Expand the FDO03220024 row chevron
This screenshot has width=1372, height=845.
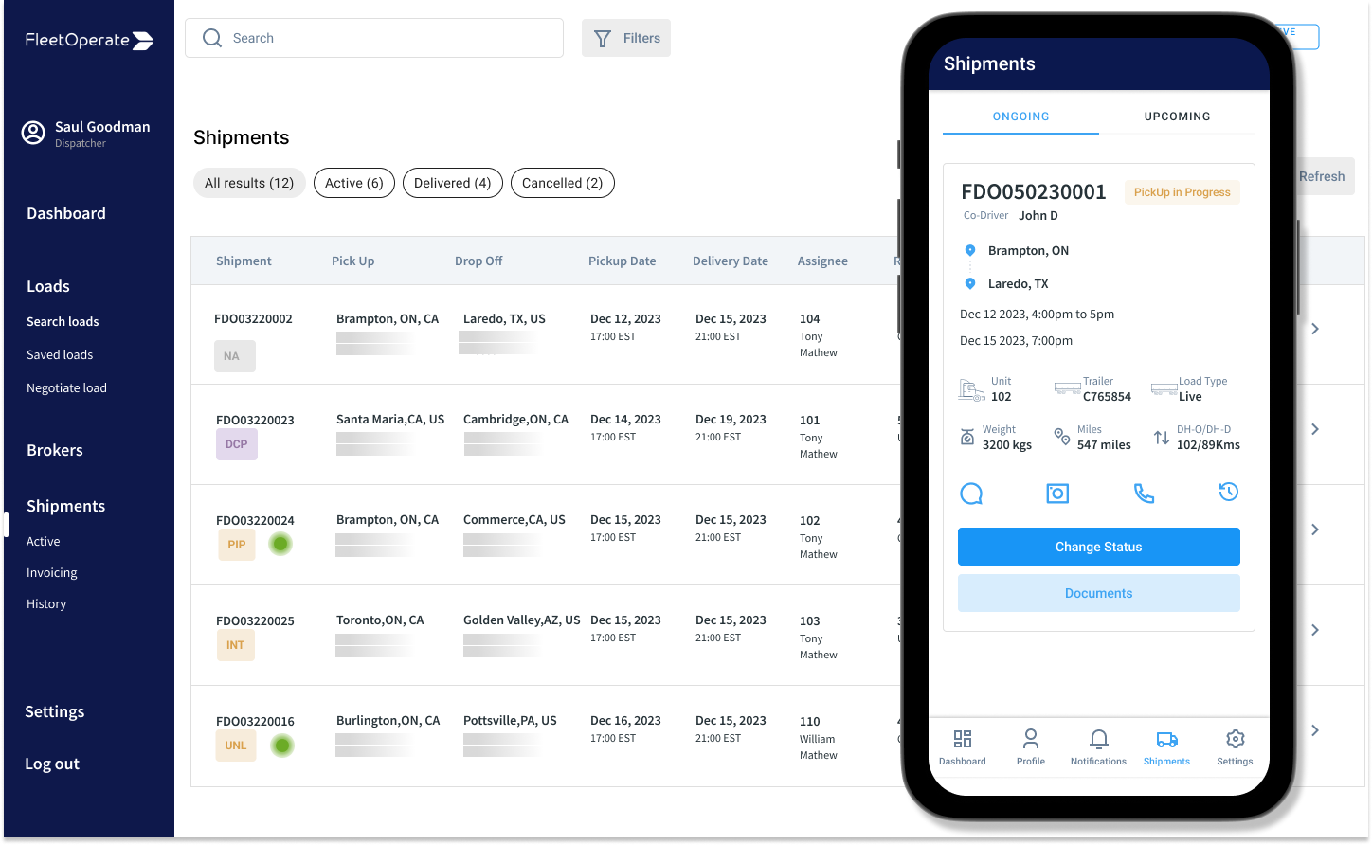click(1315, 530)
